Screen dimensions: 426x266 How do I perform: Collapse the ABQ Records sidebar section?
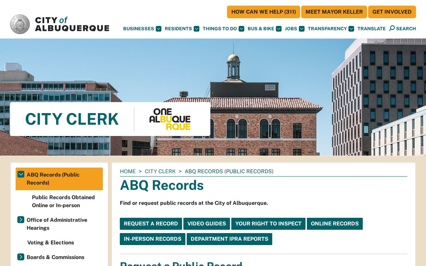point(21,174)
